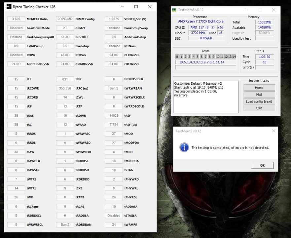
Task: Click the DIMM Config value 2DPC-MR
Action: 65,19
